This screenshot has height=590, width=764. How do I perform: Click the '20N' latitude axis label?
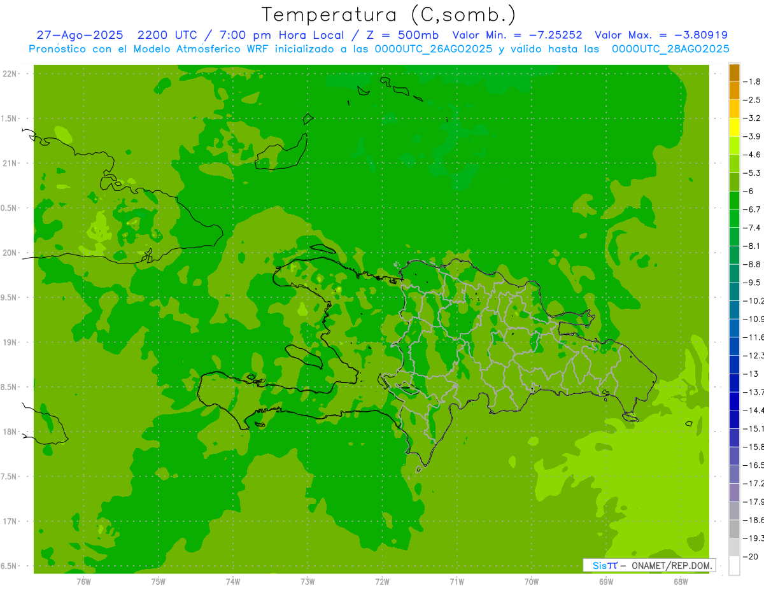coord(10,253)
